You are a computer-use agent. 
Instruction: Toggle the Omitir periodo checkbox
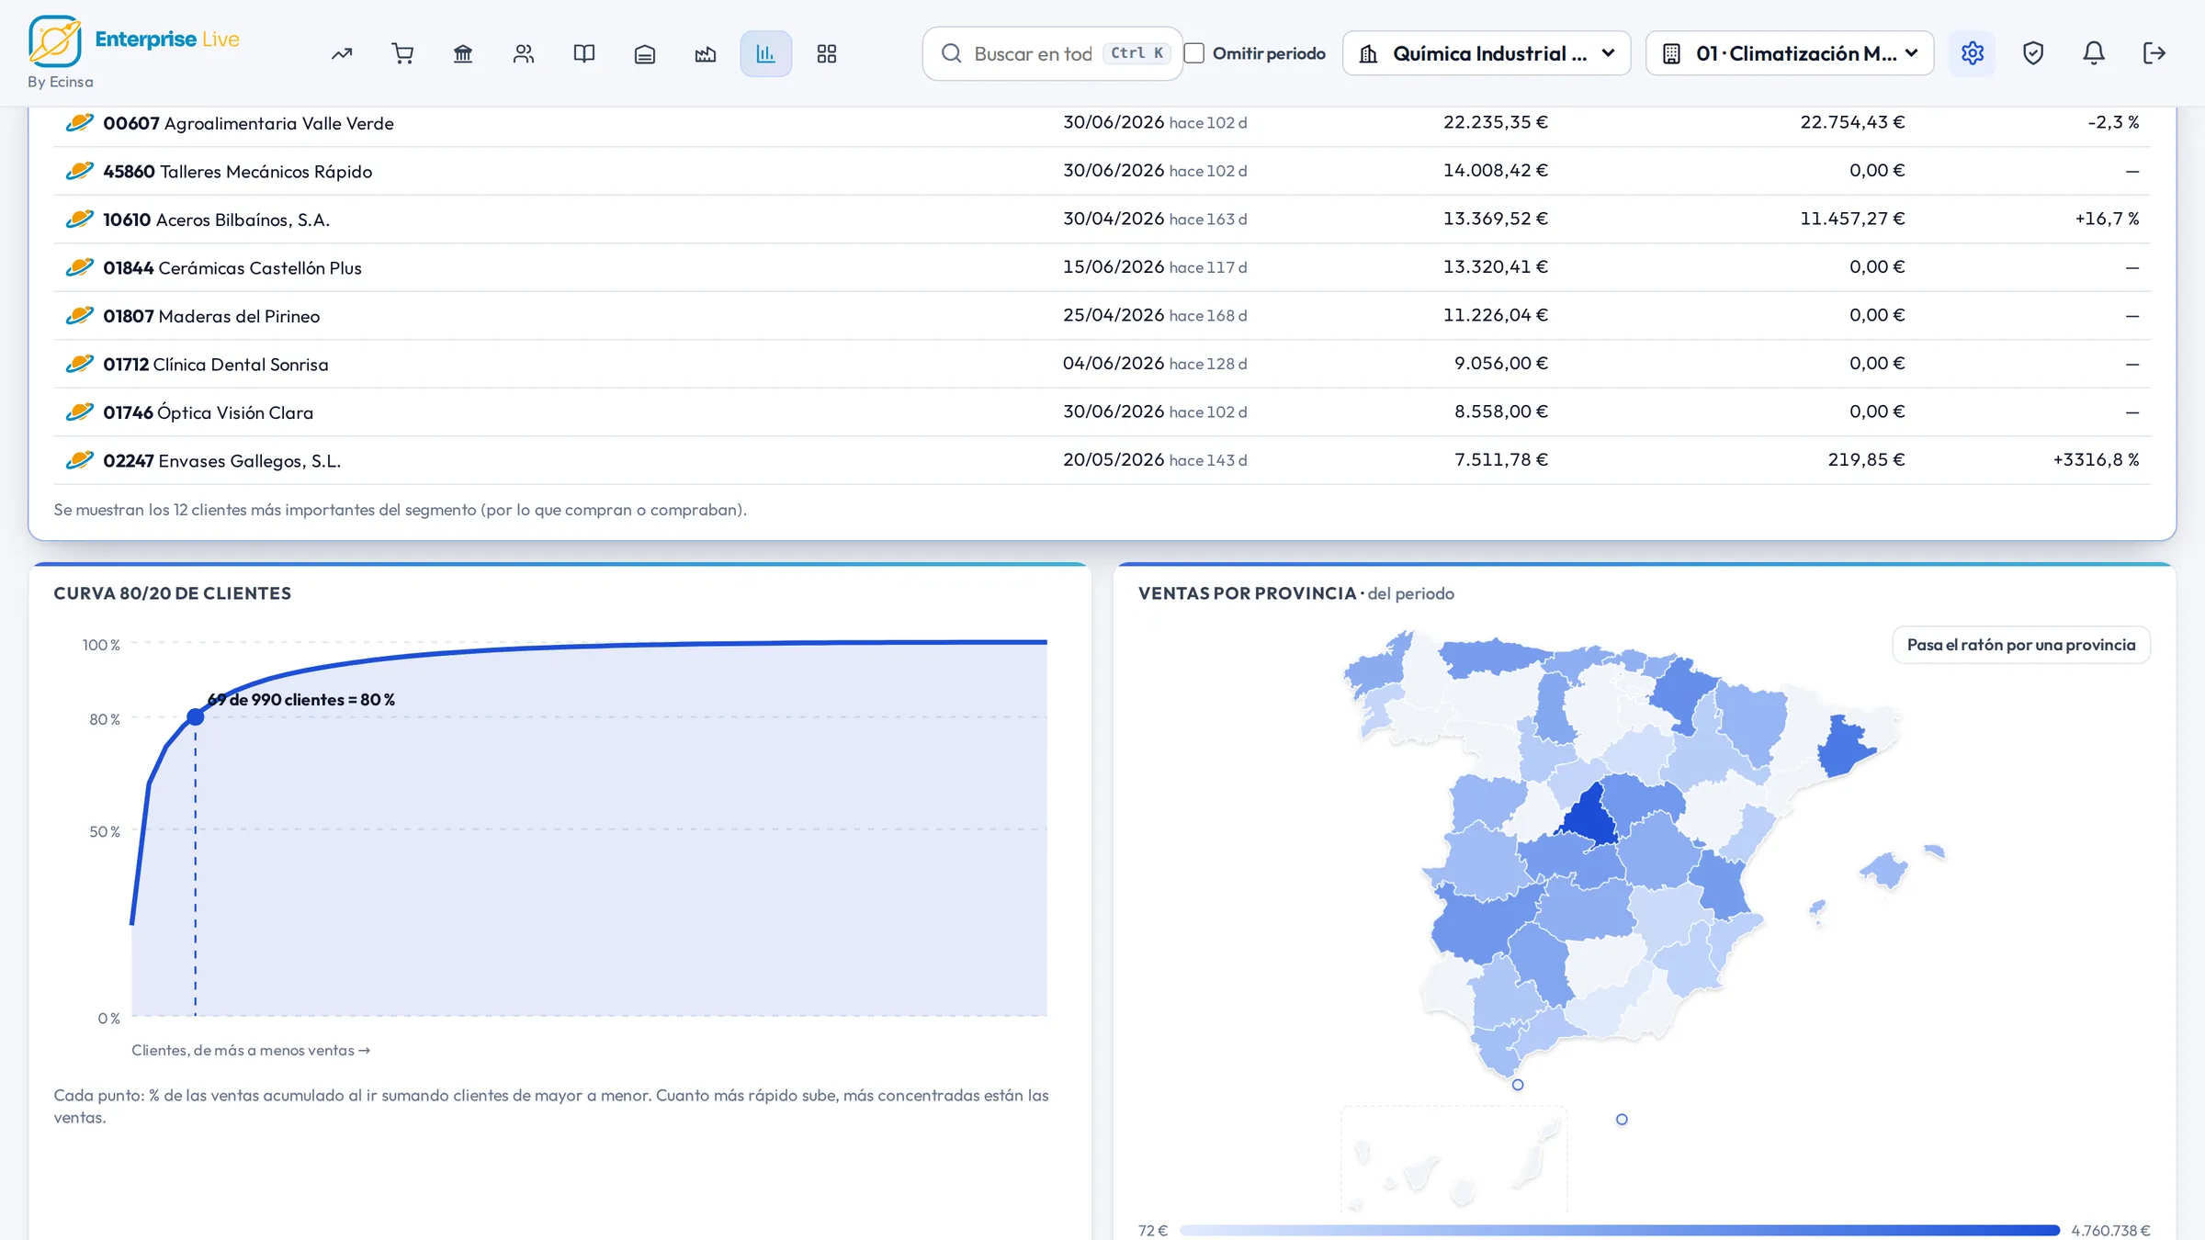[x=1194, y=53]
